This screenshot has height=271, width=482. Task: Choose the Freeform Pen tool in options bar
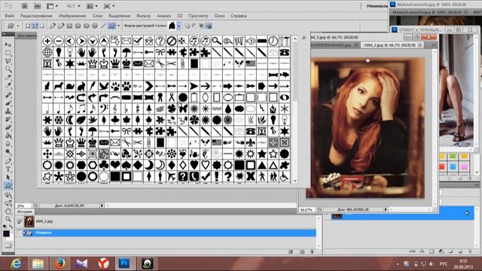(x=60, y=26)
